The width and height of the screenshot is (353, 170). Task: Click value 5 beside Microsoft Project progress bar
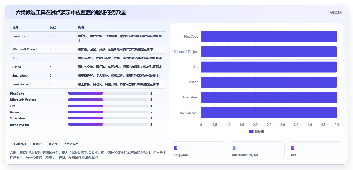click(151, 100)
